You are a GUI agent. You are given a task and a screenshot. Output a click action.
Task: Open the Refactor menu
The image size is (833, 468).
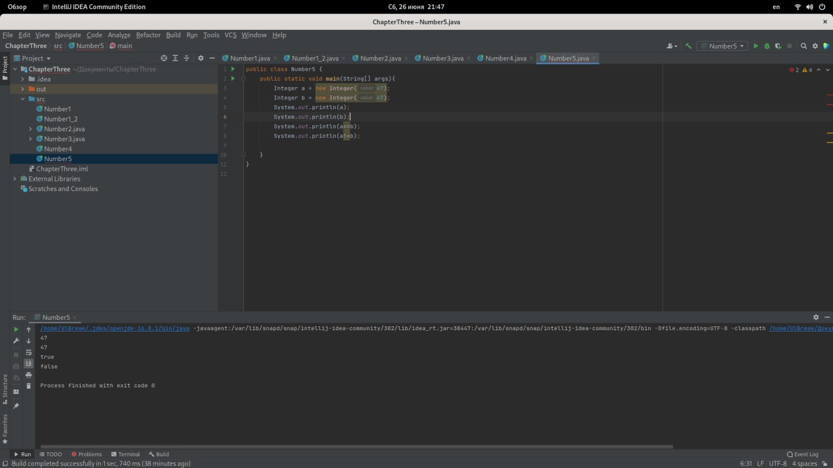click(148, 35)
